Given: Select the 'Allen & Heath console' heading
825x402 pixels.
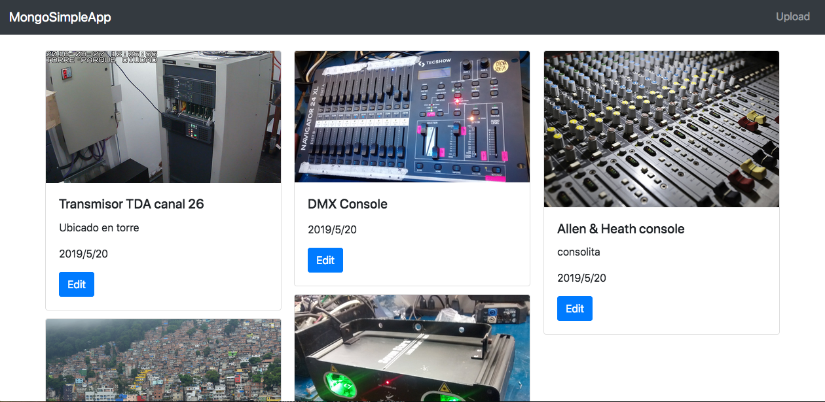Looking at the screenshot, I should tap(621, 229).
